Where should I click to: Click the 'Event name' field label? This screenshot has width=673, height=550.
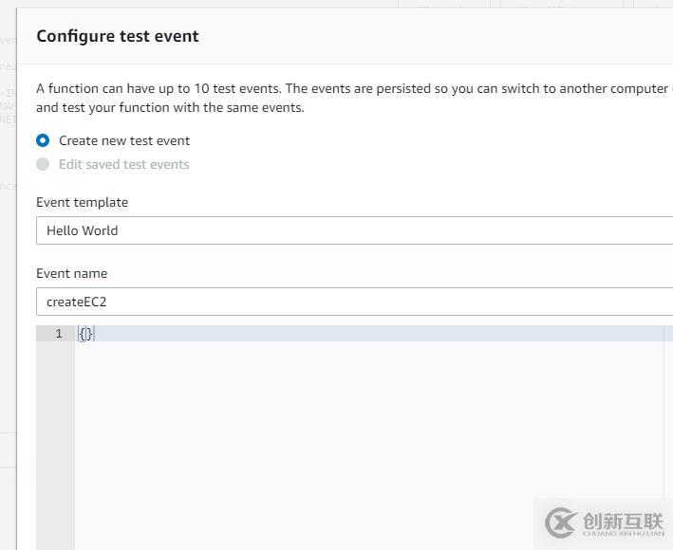72,273
